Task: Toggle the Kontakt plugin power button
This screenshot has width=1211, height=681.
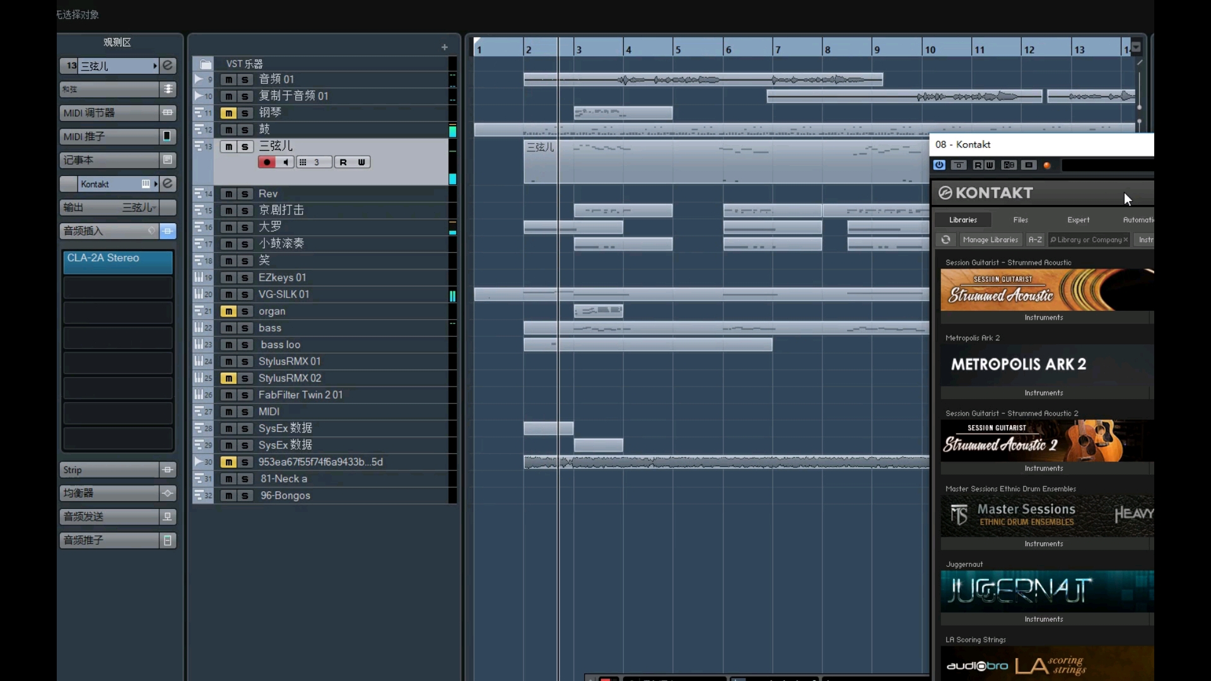Action: pos(939,165)
